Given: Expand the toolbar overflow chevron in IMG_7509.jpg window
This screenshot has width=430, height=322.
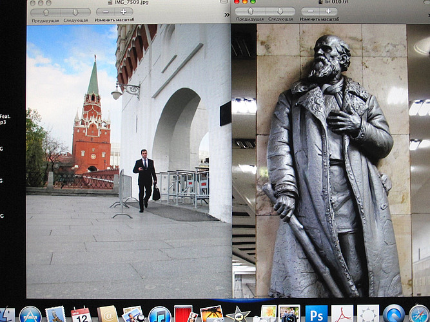Looking at the screenshot, I should (227, 15).
